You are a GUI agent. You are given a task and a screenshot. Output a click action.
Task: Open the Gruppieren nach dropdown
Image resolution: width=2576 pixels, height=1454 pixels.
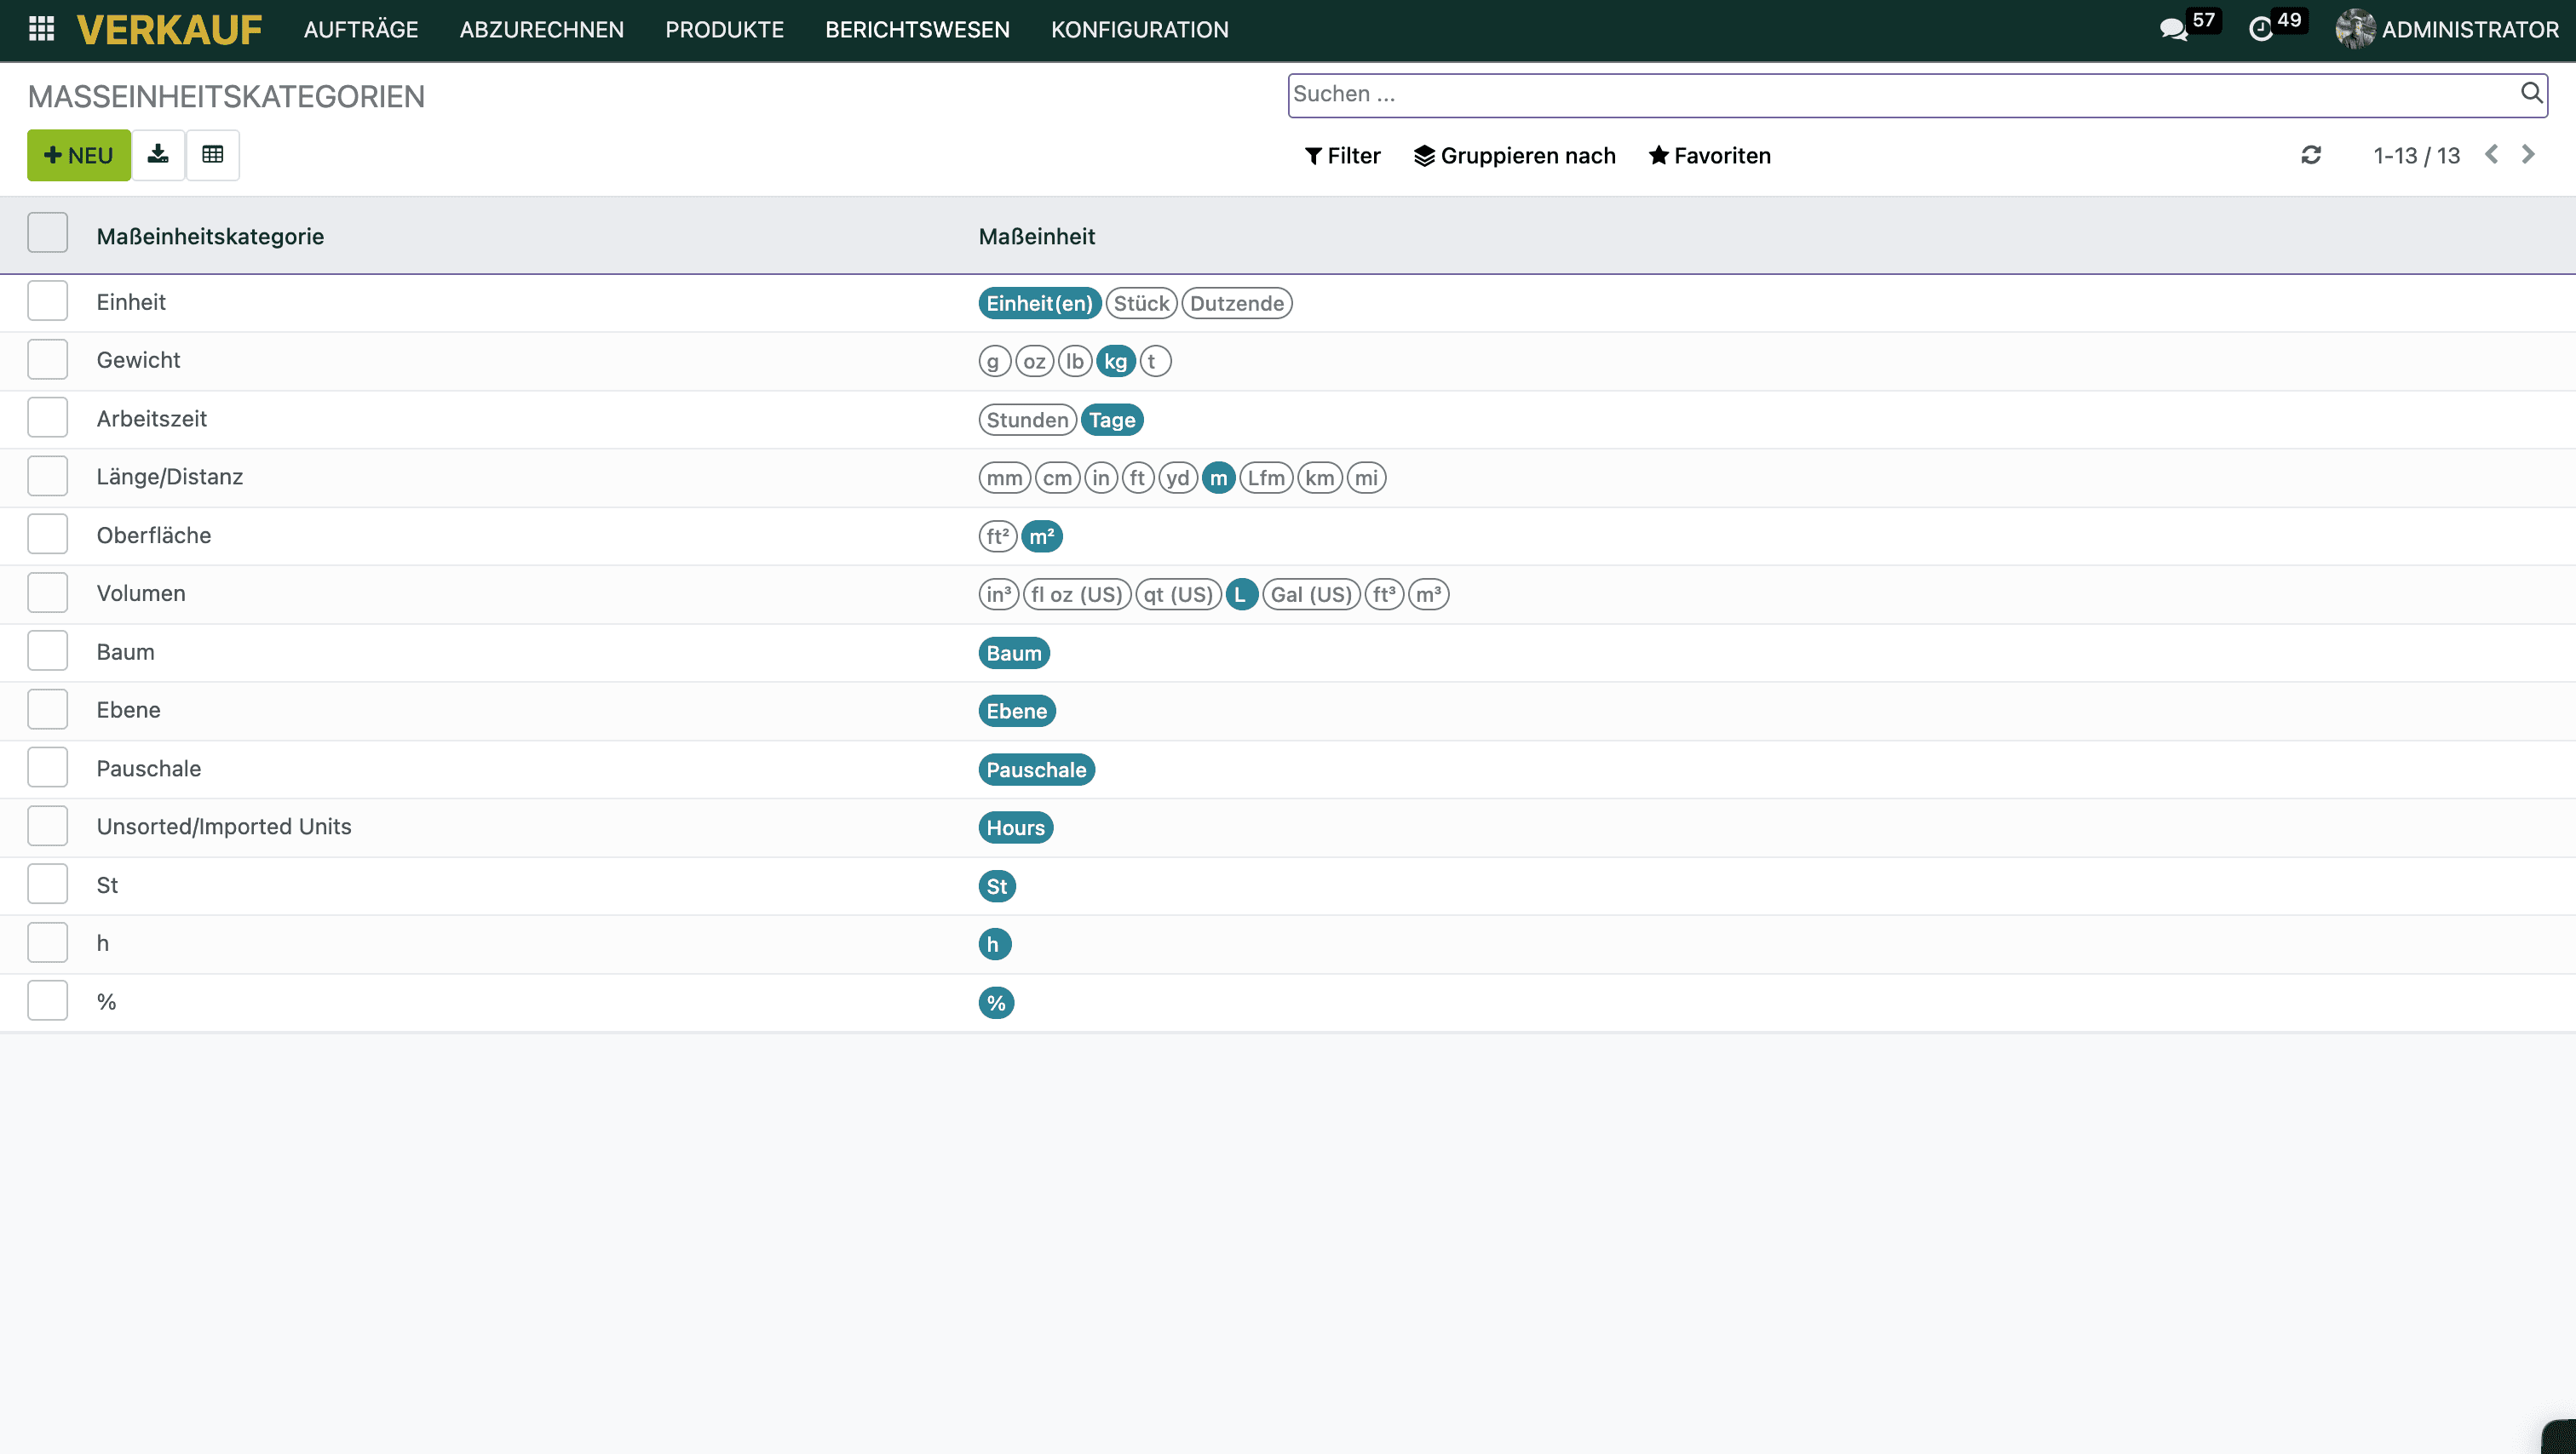[x=1515, y=156]
